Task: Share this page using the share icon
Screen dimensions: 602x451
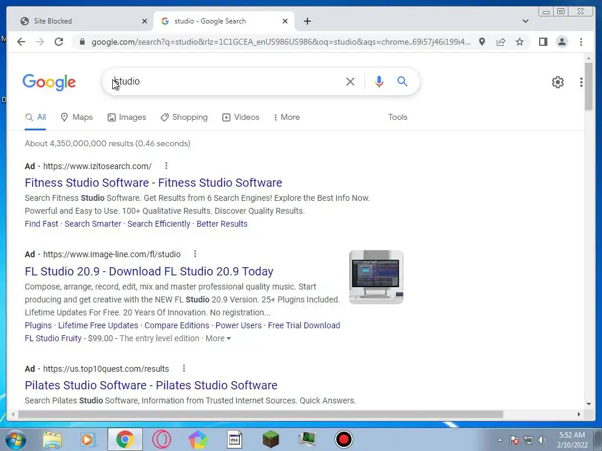Action: pos(501,42)
